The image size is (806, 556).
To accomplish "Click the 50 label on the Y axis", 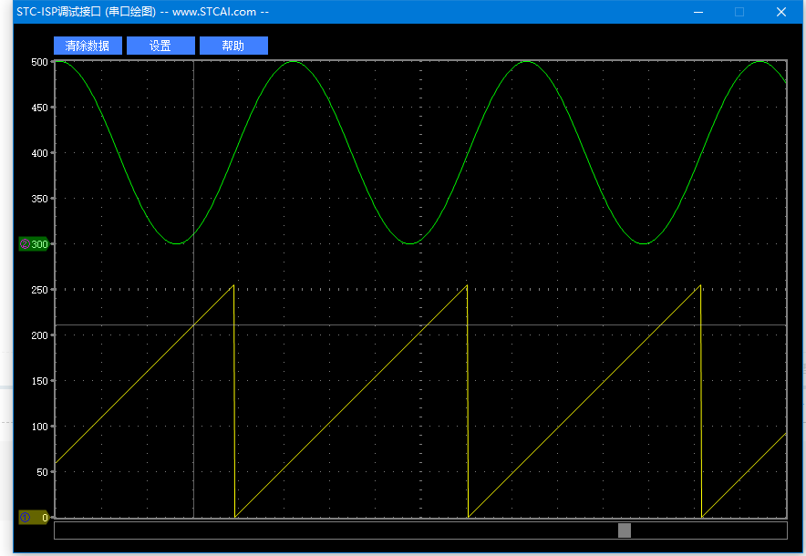I will pyautogui.click(x=42, y=472).
